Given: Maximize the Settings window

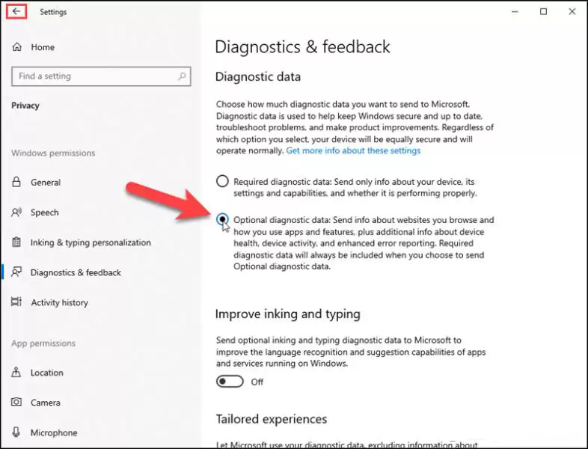Looking at the screenshot, I should (x=543, y=11).
